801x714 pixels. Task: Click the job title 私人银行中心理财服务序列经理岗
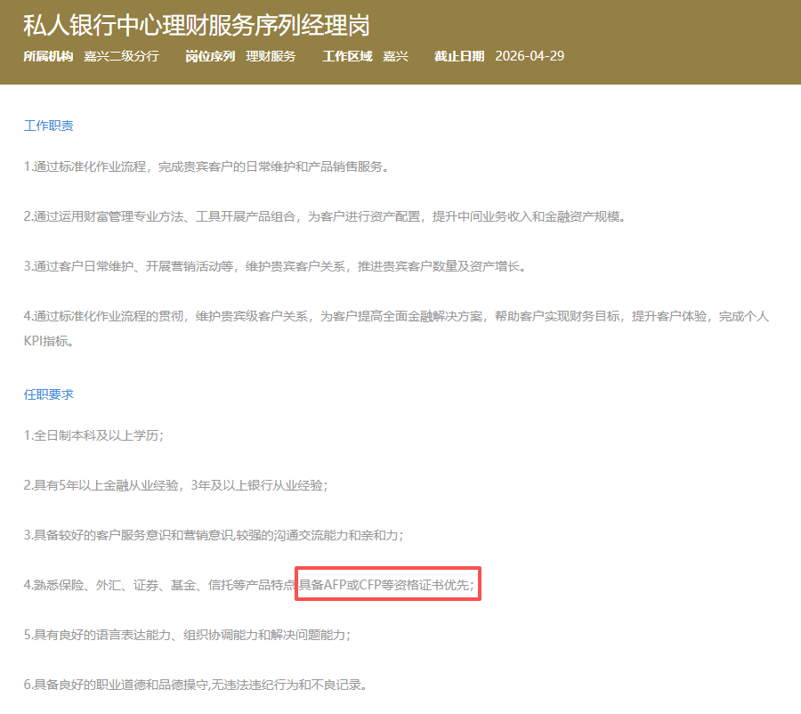197,24
